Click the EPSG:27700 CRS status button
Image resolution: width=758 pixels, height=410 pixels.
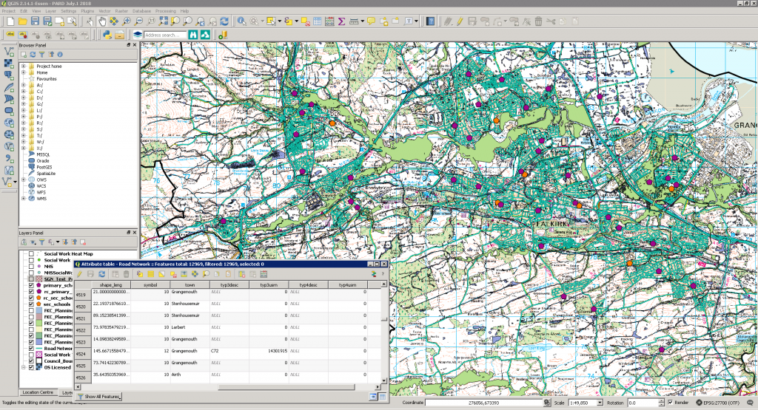(717, 403)
